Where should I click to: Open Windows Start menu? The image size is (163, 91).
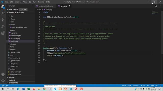[2, 89]
